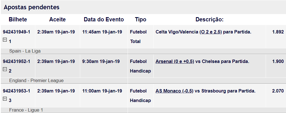Select ticket number 942431953-1
Screen dimensions: 286x113
(x=16, y=91)
